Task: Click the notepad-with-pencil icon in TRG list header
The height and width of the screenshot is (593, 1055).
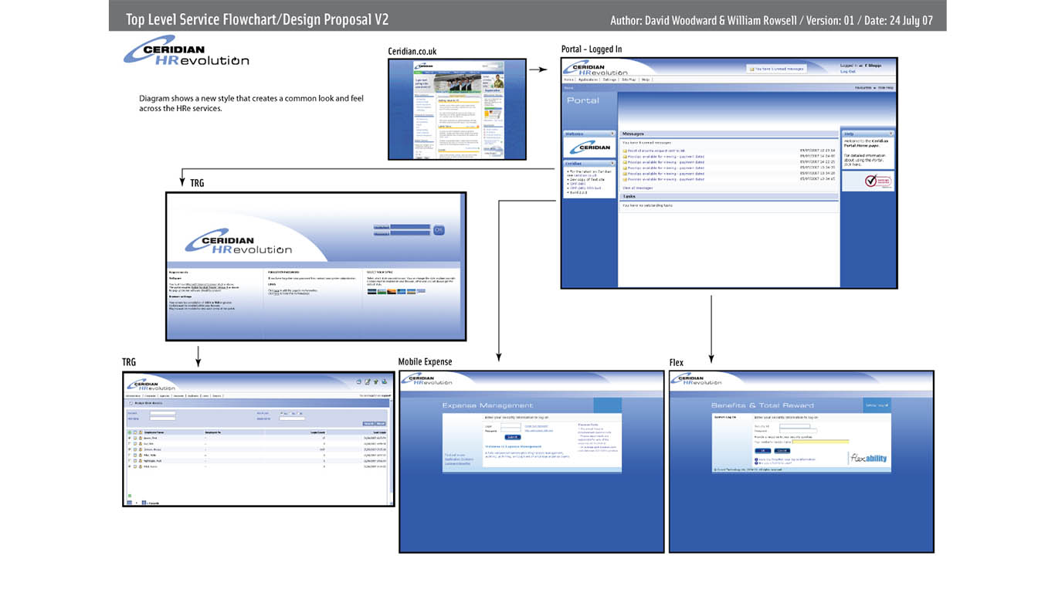Action: [x=368, y=381]
